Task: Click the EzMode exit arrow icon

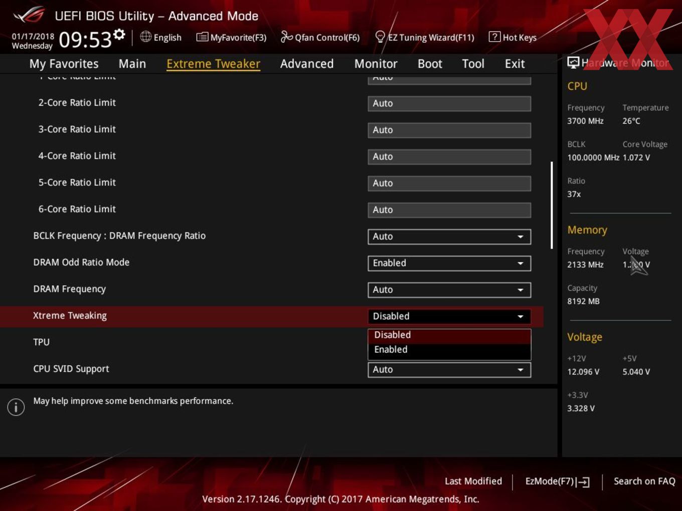Action: click(x=583, y=482)
